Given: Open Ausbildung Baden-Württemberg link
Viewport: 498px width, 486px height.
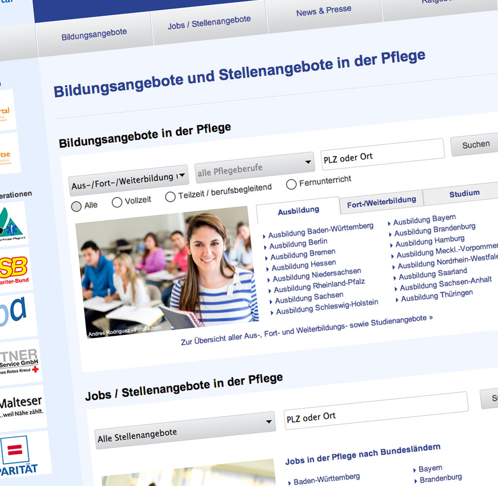Looking at the screenshot, I should coord(321,230).
